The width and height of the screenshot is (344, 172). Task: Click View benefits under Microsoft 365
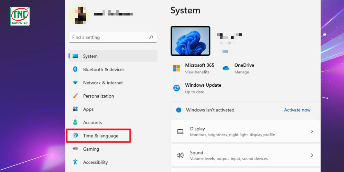coord(197,72)
